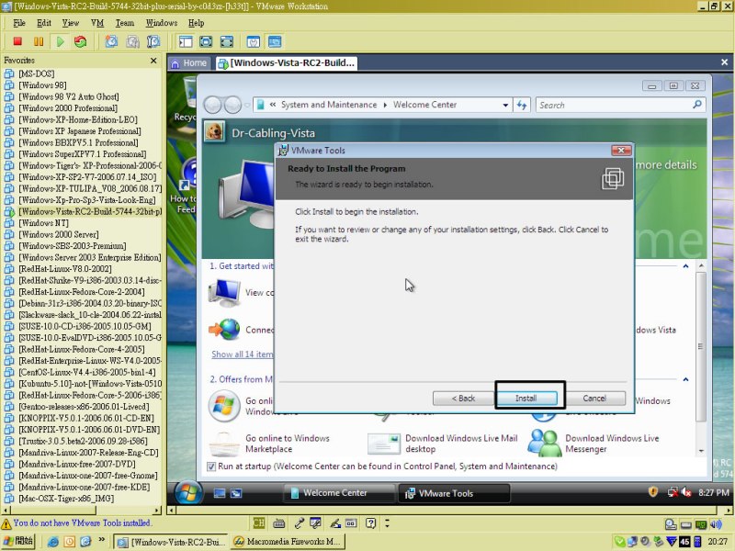Open the File menu
Image resolution: width=735 pixels, height=551 pixels.
[18, 23]
